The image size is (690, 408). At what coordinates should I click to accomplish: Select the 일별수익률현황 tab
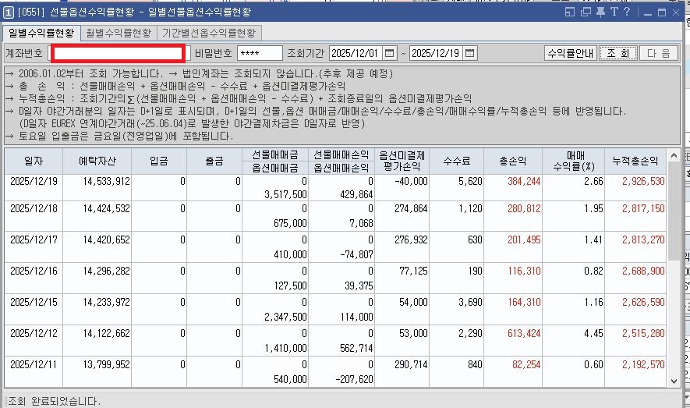pos(41,33)
